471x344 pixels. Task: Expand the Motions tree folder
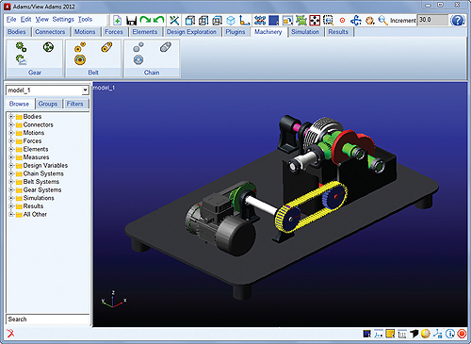click(x=11, y=133)
